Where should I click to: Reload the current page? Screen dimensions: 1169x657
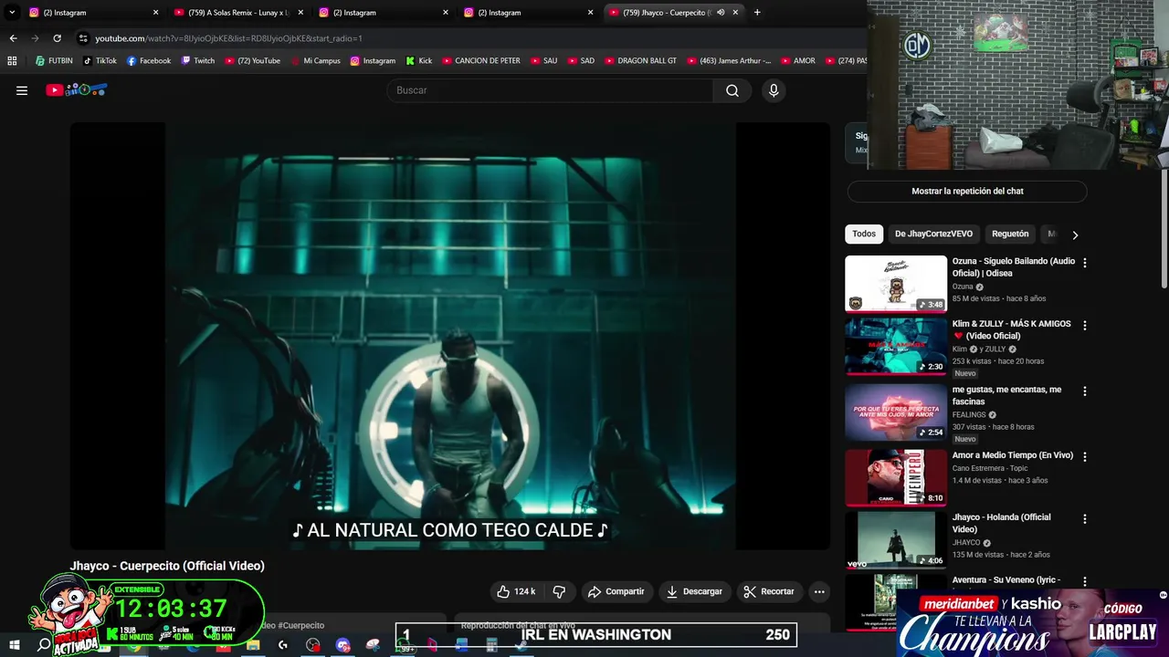[57, 38]
